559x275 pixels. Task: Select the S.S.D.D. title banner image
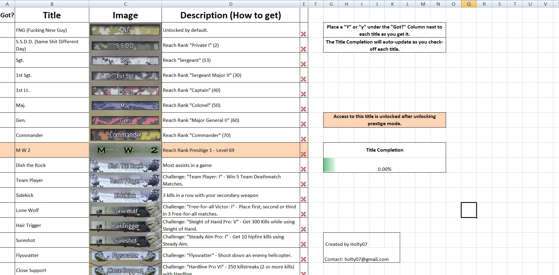(125, 45)
